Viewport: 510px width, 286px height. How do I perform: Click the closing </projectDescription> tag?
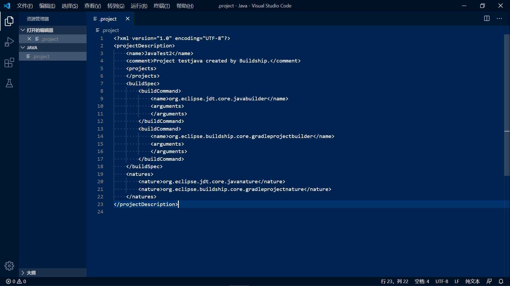coord(146,204)
